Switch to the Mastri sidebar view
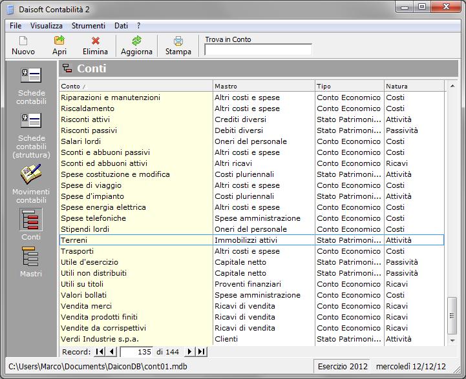Screen dimensions: 466x379 coord(31,262)
